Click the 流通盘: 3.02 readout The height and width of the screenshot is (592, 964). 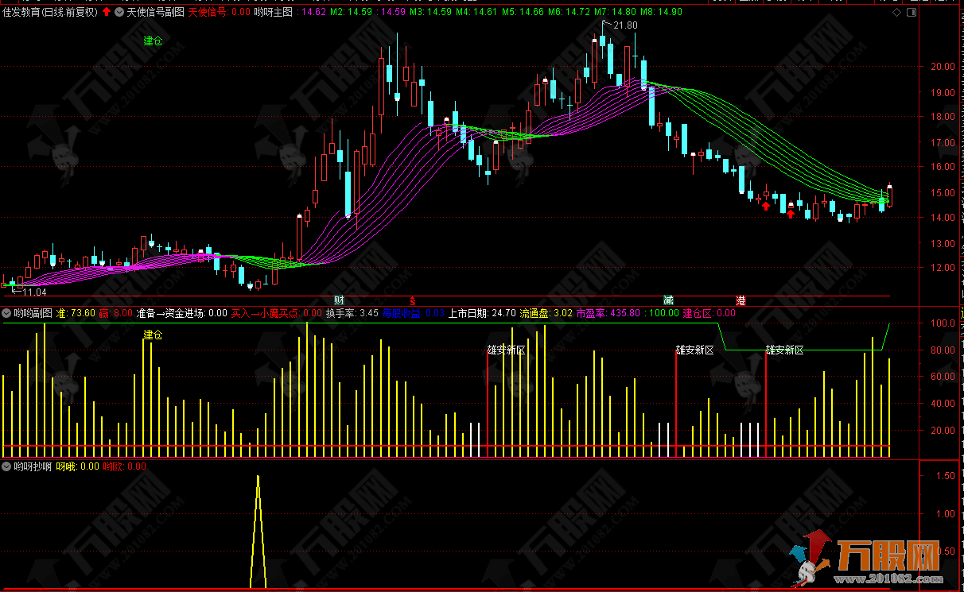coord(546,313)
